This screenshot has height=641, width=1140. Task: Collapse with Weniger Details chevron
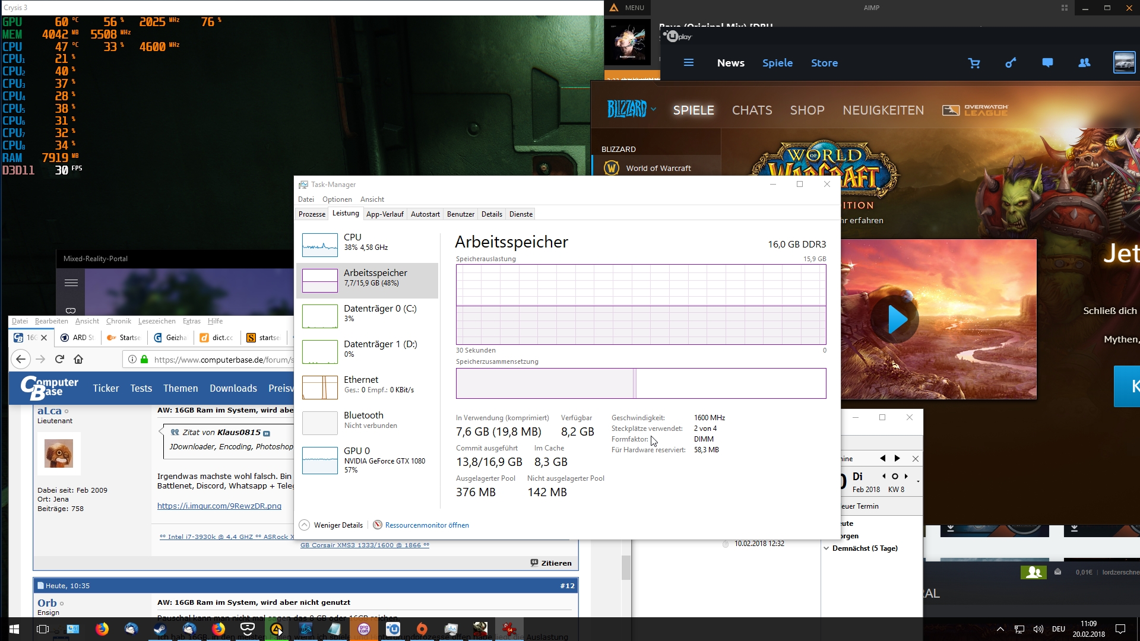click(305, 525)
